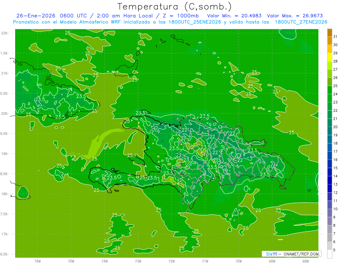
Task: Click the "74W" longitude axis label
Action: pos(104,261)
